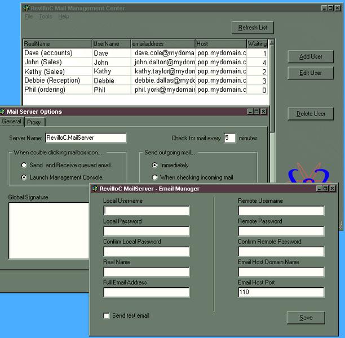Switch to the General tab in Mail Server Options
This screenshot has width=345, height=338.
coord(12,122)
